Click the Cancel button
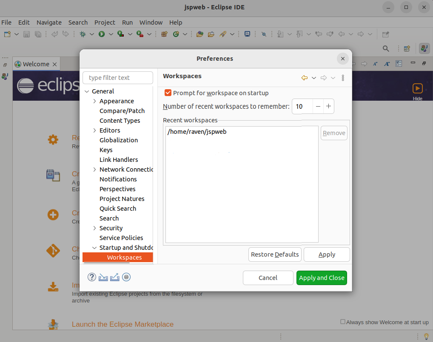This screenshot has height=342, width=433. coord(268,278)
